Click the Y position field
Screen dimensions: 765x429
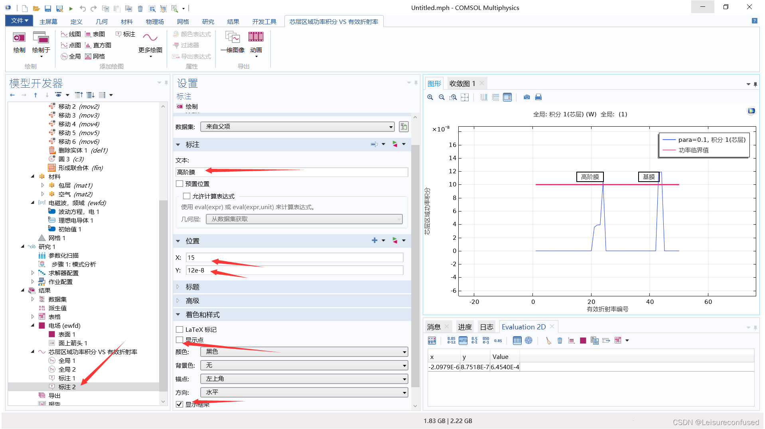pos(294,270)
